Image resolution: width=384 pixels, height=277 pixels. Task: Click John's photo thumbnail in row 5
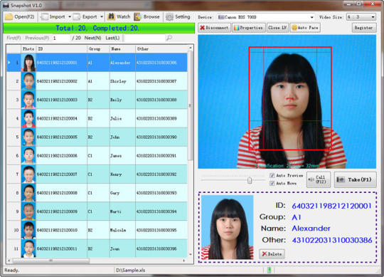pos(28,137)
